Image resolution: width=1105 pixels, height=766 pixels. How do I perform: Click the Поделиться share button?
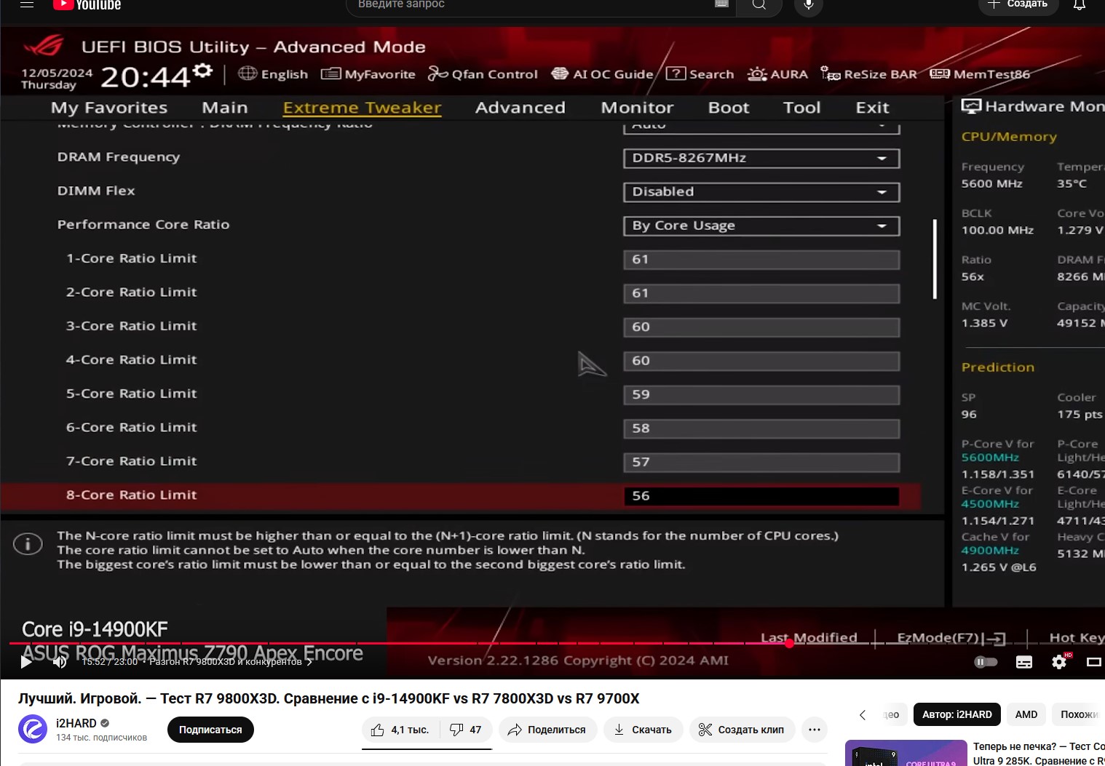pos(547,730)
